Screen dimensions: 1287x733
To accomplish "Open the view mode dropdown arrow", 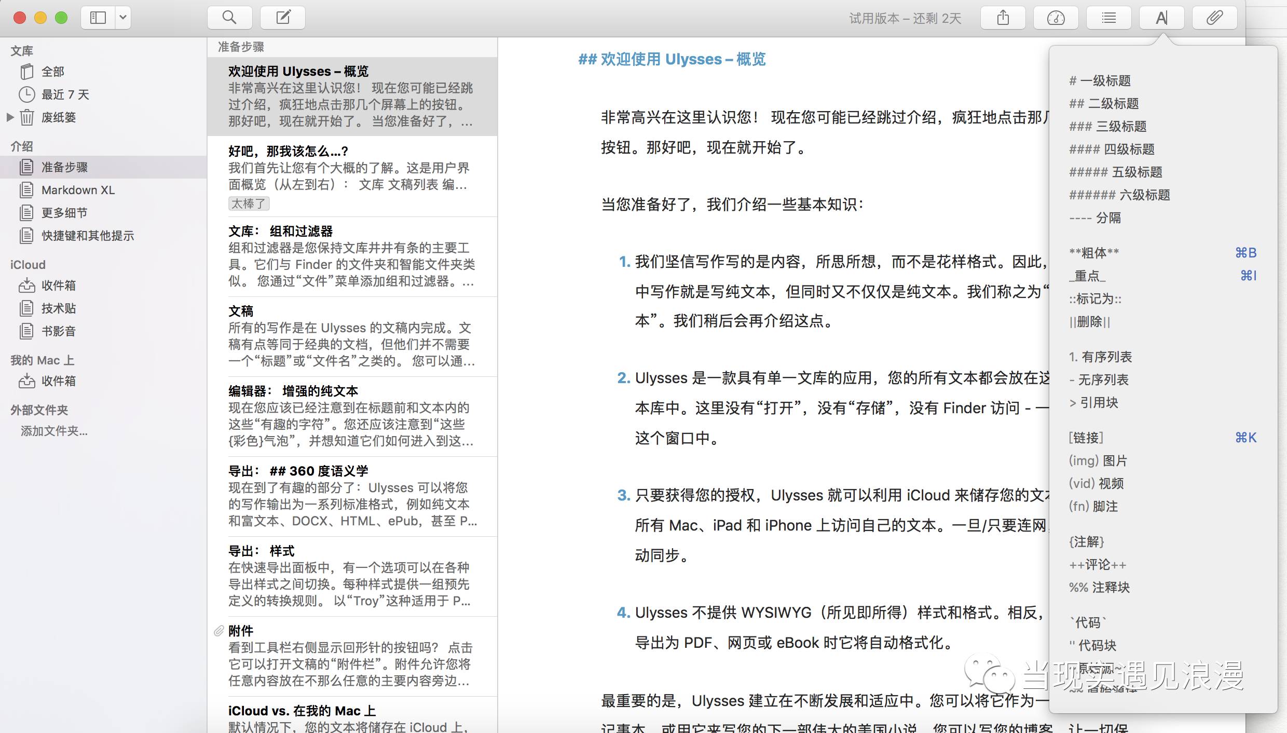I will (x=122, y=18).
